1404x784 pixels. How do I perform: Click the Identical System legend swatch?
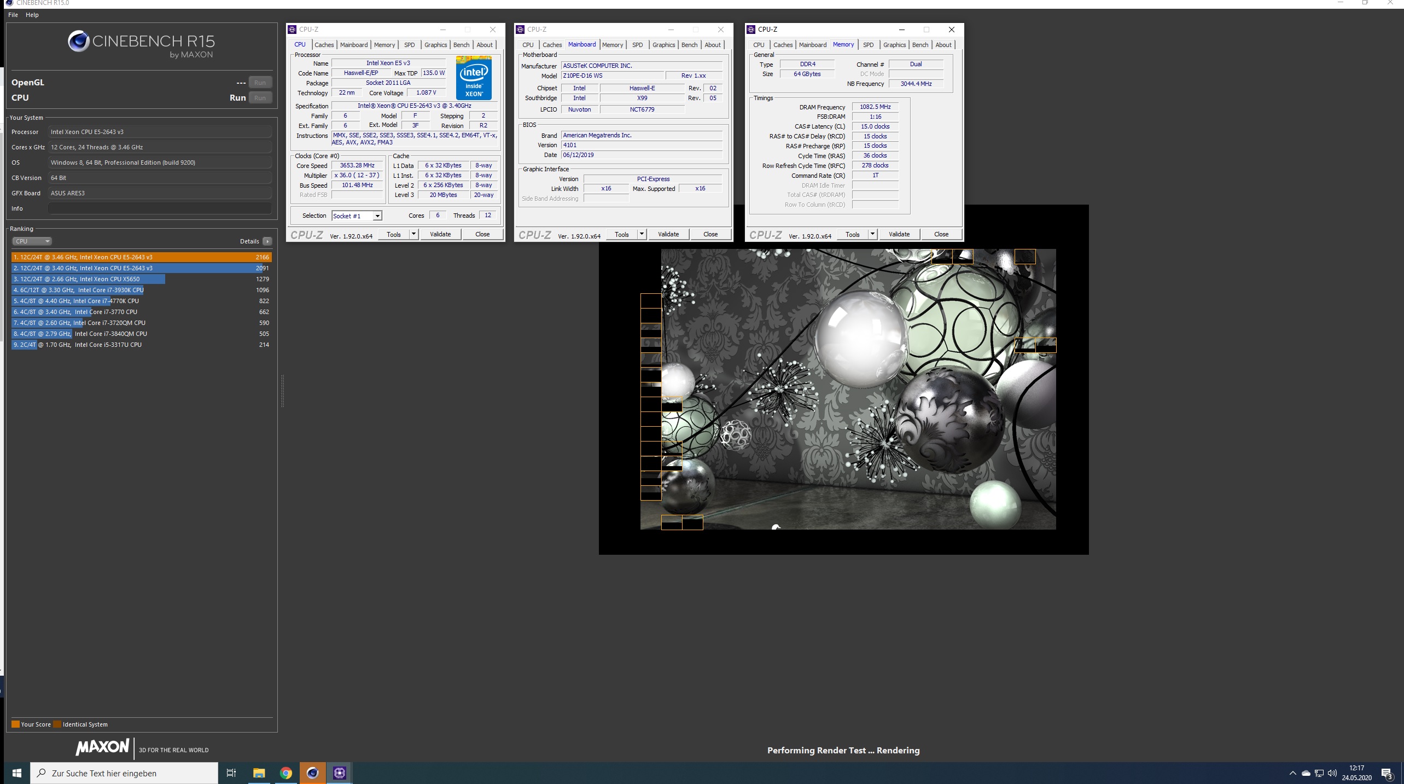coord(57,724)
